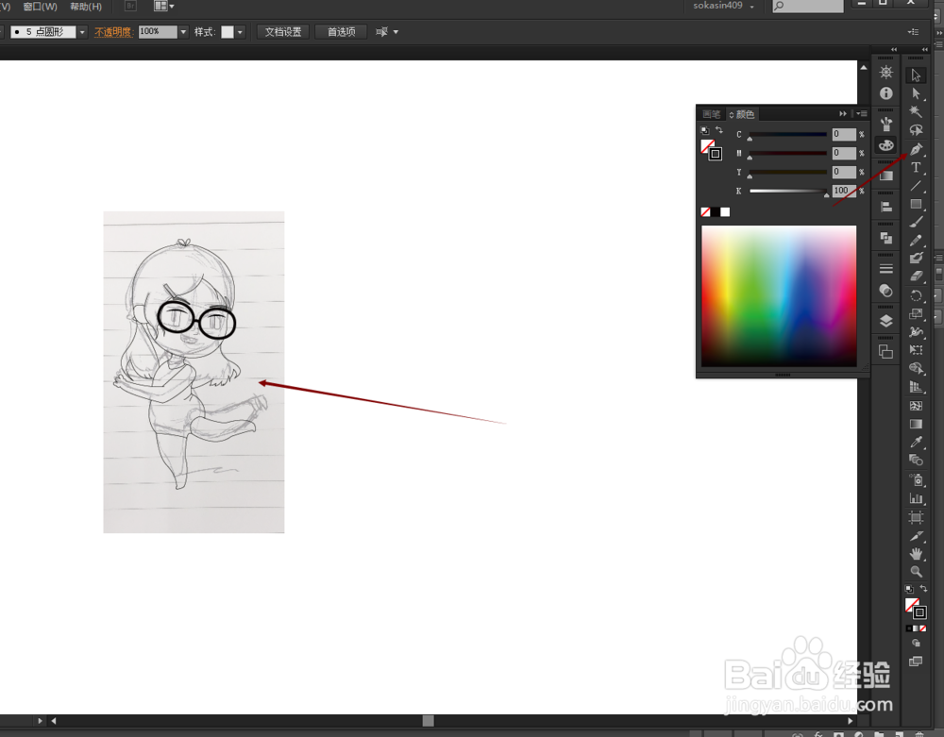Activate stroke box in toolbox

point(919,612)
